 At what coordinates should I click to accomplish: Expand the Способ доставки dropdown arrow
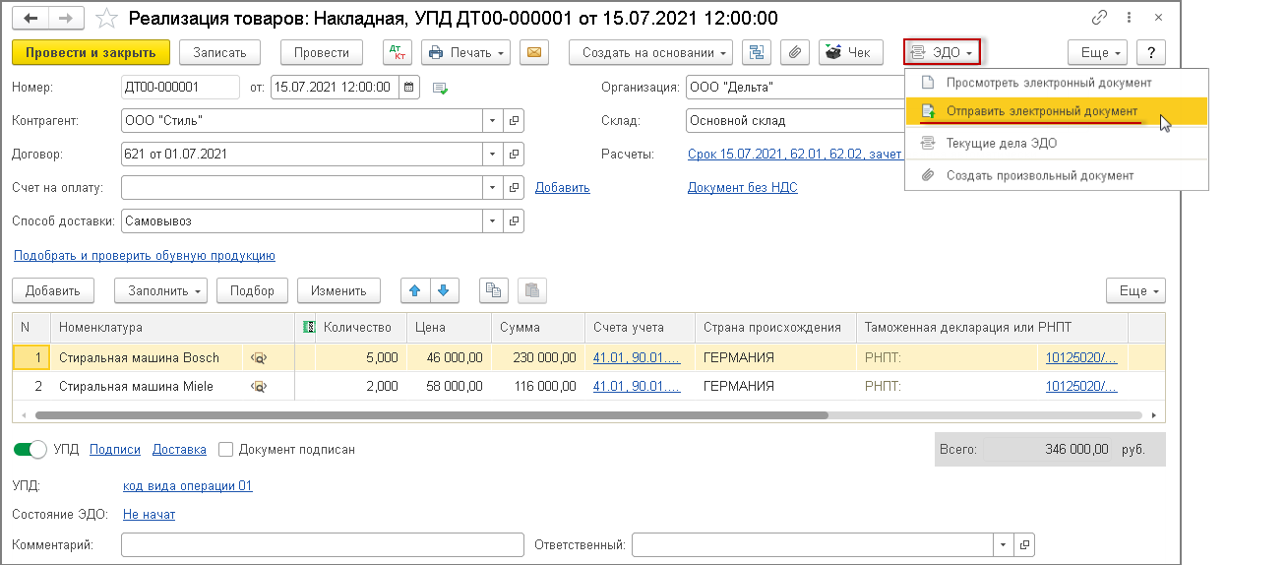(x=494, y=220)
